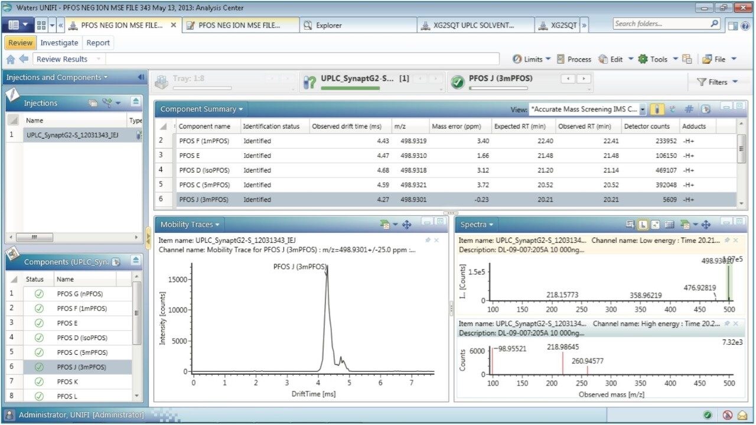756x425 pixels.
Task: Collapse the Injections and Components pane arrow
Action: 141,77
